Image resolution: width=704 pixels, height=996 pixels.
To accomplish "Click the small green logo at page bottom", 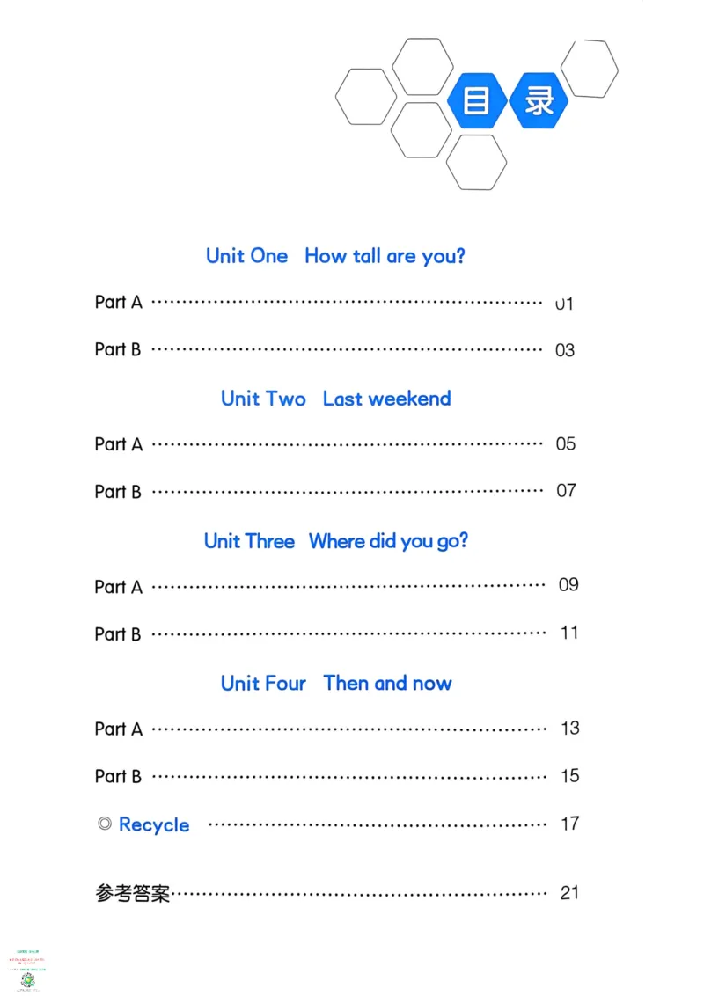I will pyautogui.click(x=27, y=978).
